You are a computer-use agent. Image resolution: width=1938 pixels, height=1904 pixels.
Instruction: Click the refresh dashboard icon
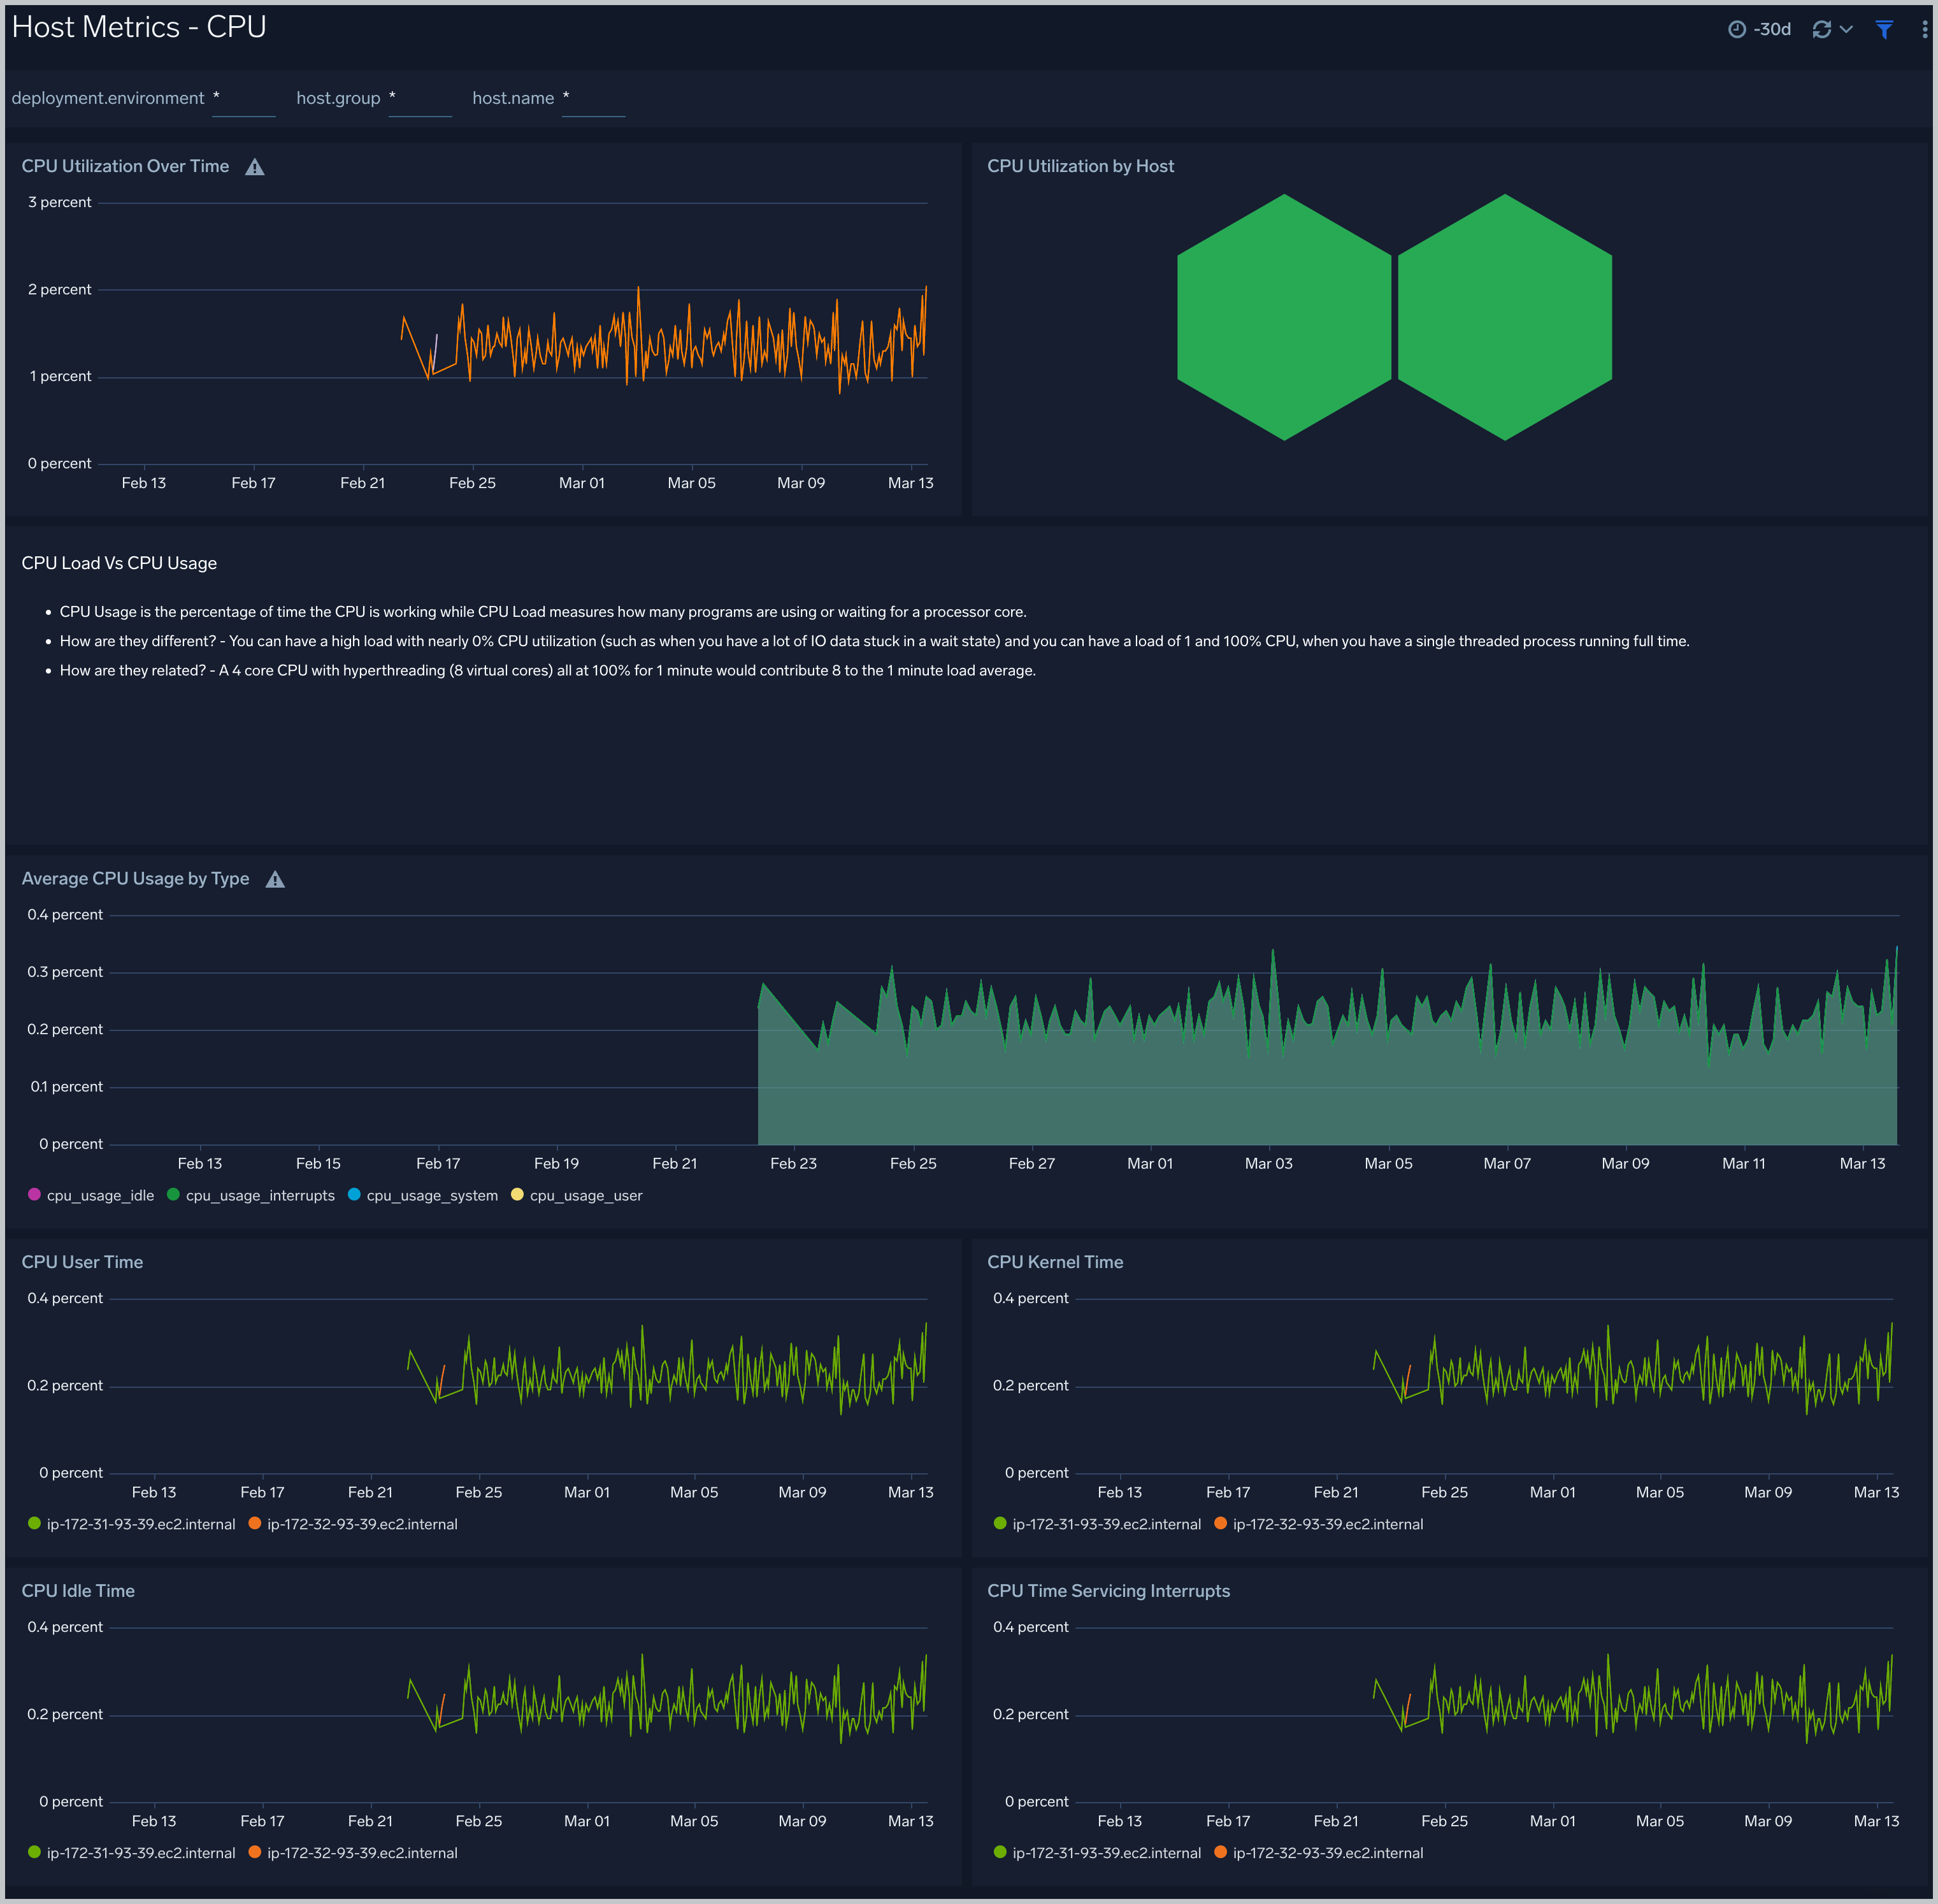click(1822, 29)
